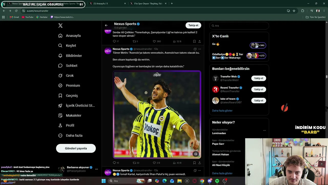This screenshot has width=328, height=185.
Task: Reply to the Tümer Metin post
Action: coord(116,163)
